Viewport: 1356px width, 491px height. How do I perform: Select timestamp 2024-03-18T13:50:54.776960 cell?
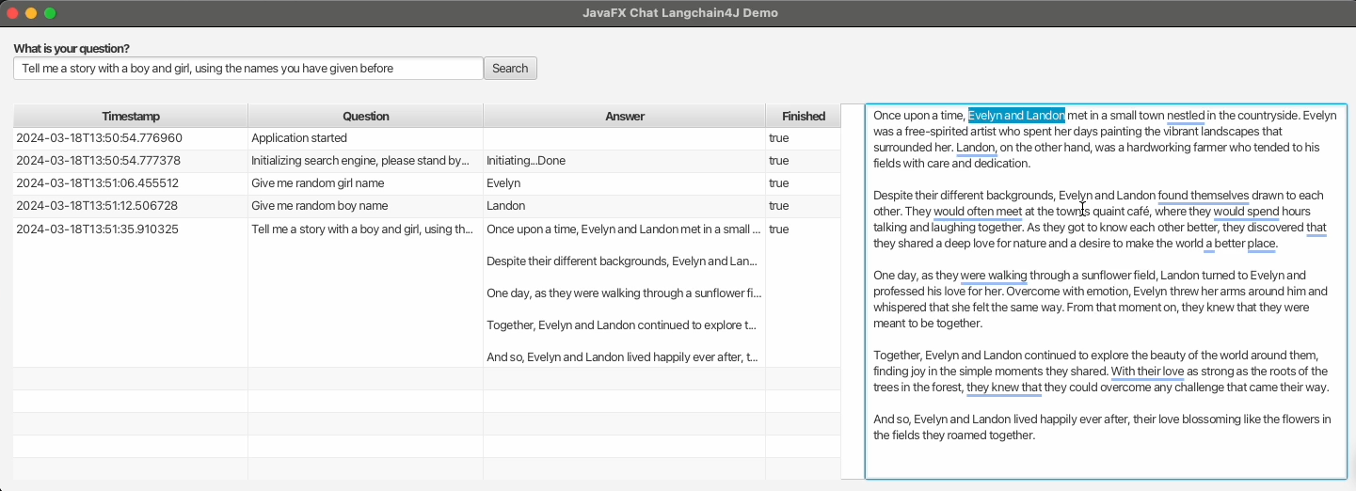point(131,138)
